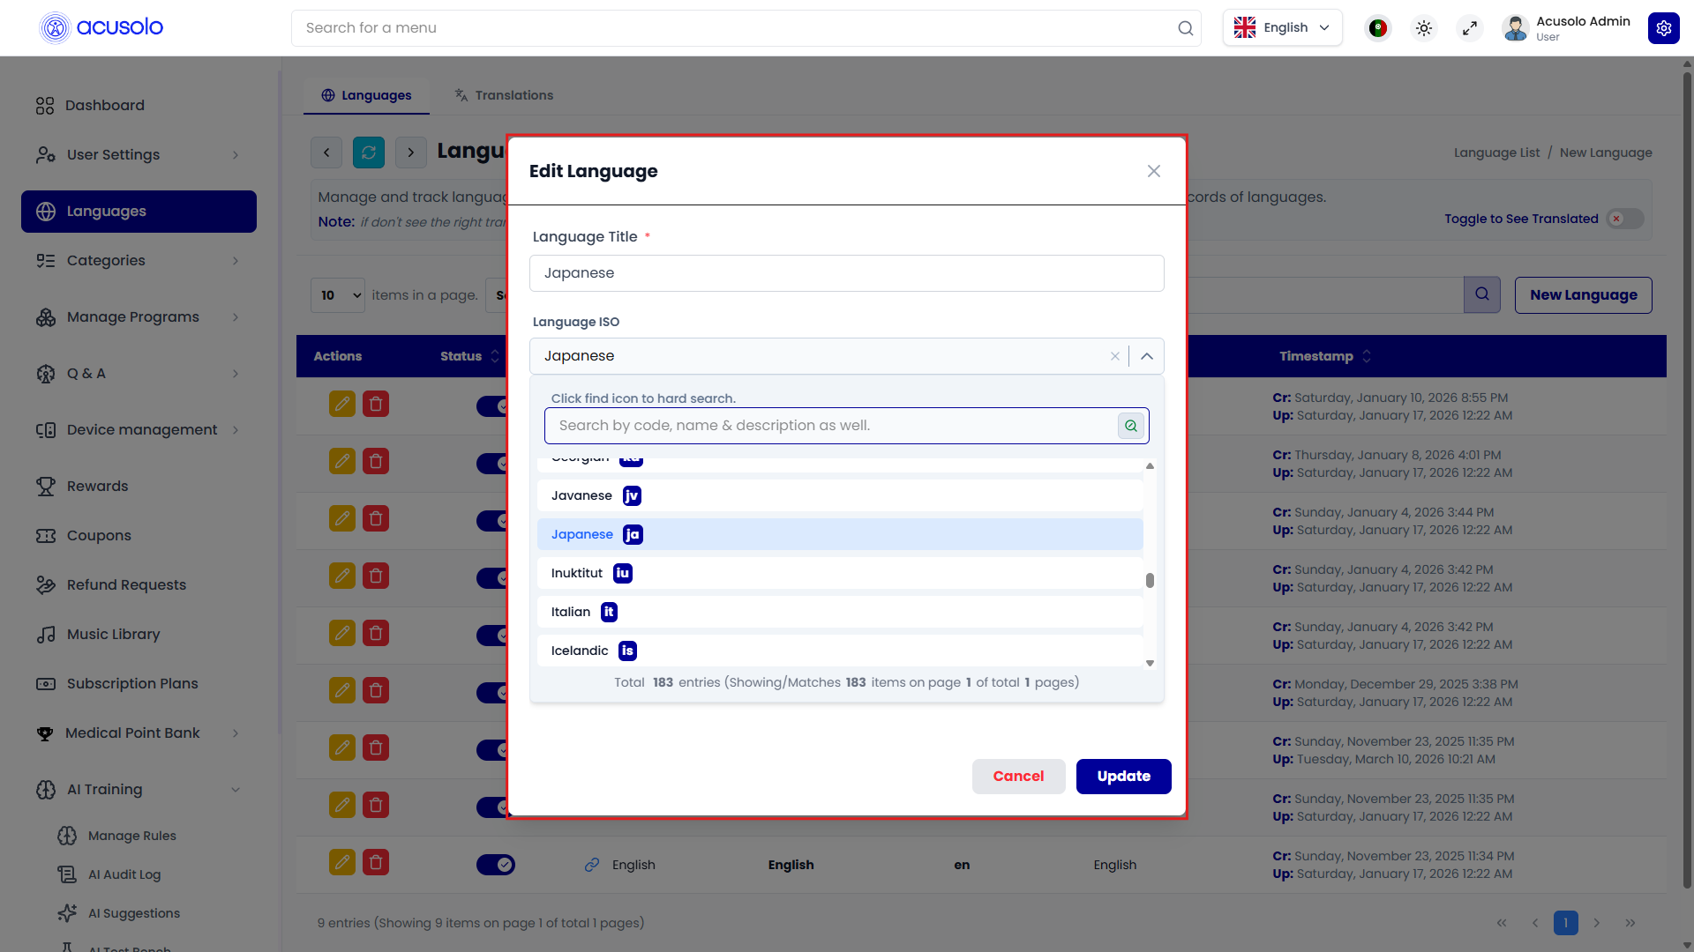Screen dimensions: 1694x952
Task: Close the Edit Language dialog
Action: pos(1153,171)
